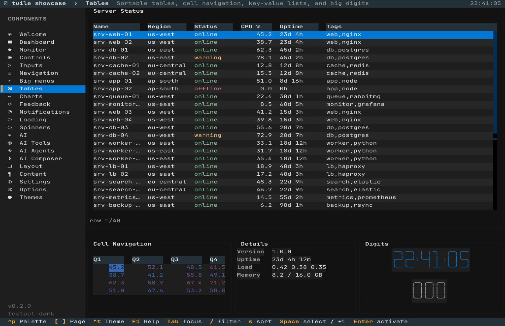This screenshot has width=505, height=326.
Task: Click the Q2 column header
Action: pos(148,259)
